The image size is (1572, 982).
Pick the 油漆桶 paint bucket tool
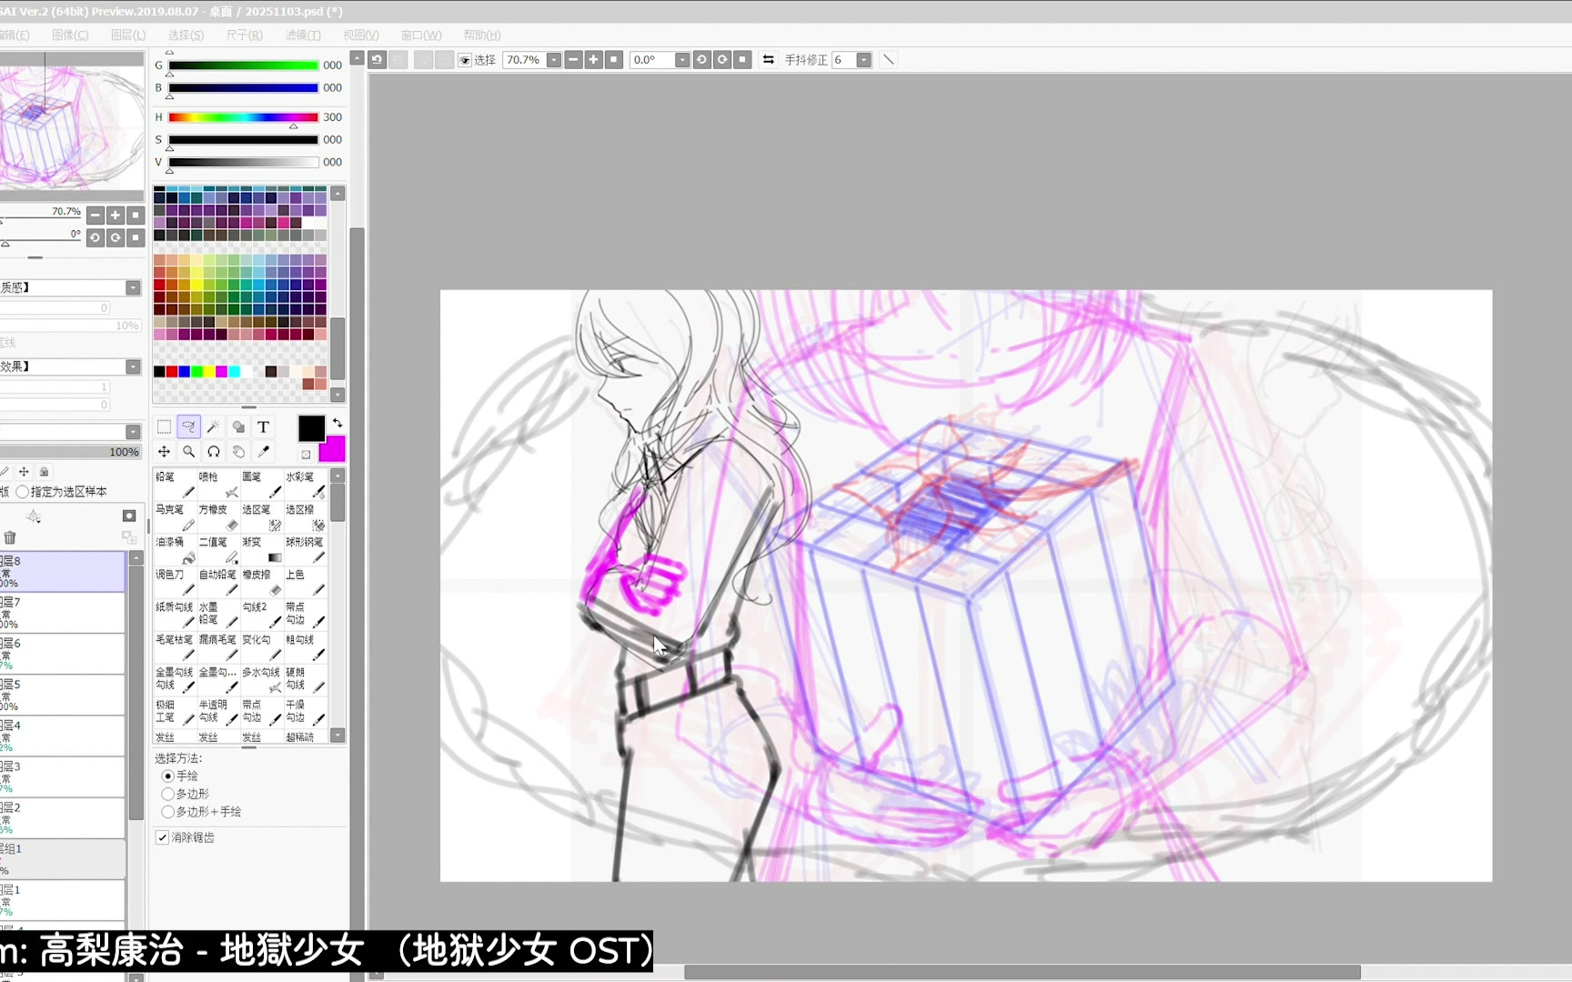pos(175,549)
